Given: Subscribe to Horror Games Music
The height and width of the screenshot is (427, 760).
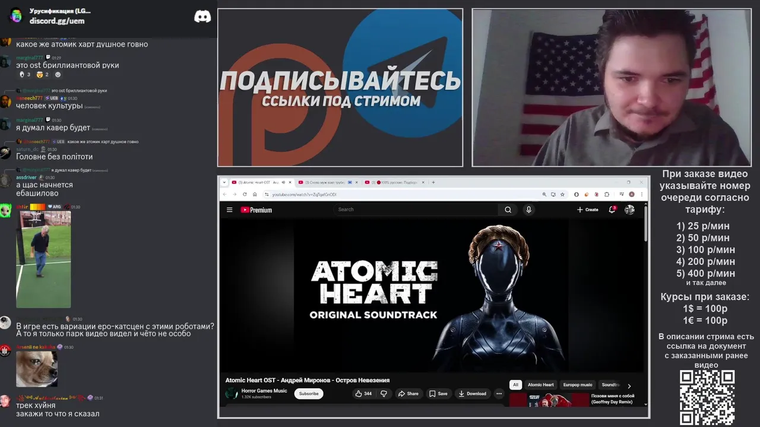Looking at the screenshot, I should [x=309, y=394].
